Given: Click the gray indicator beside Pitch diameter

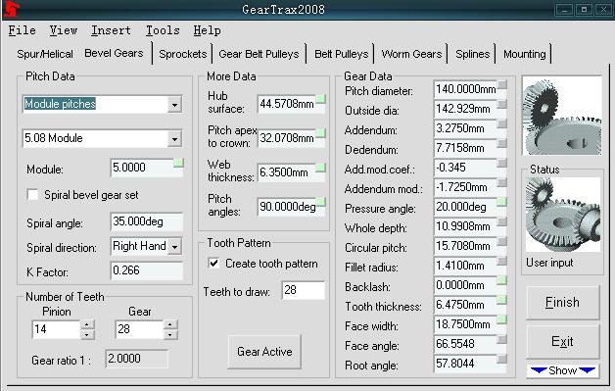Looking at the screenshot, I should 502,84.
